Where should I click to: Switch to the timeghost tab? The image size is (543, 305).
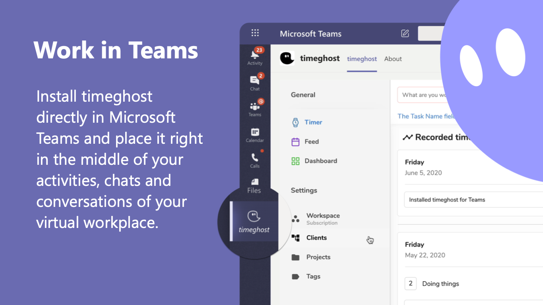tap(362, 59)
